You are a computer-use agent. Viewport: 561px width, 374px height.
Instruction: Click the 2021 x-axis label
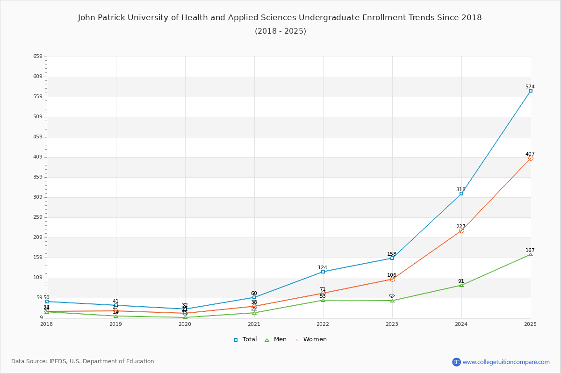point(254,324)
